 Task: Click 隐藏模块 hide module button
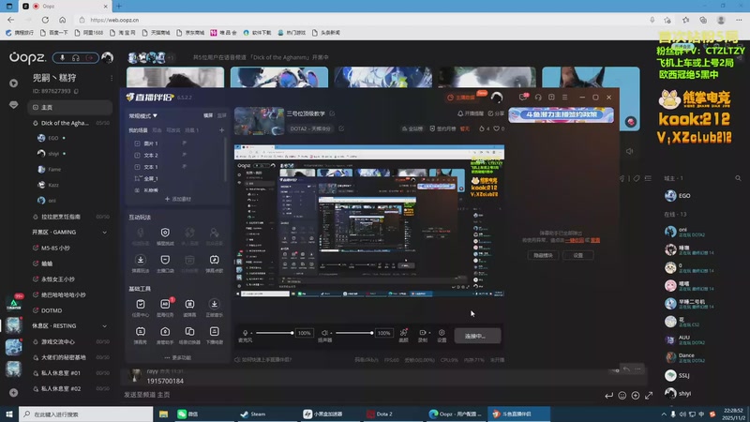tap(543, 255)
